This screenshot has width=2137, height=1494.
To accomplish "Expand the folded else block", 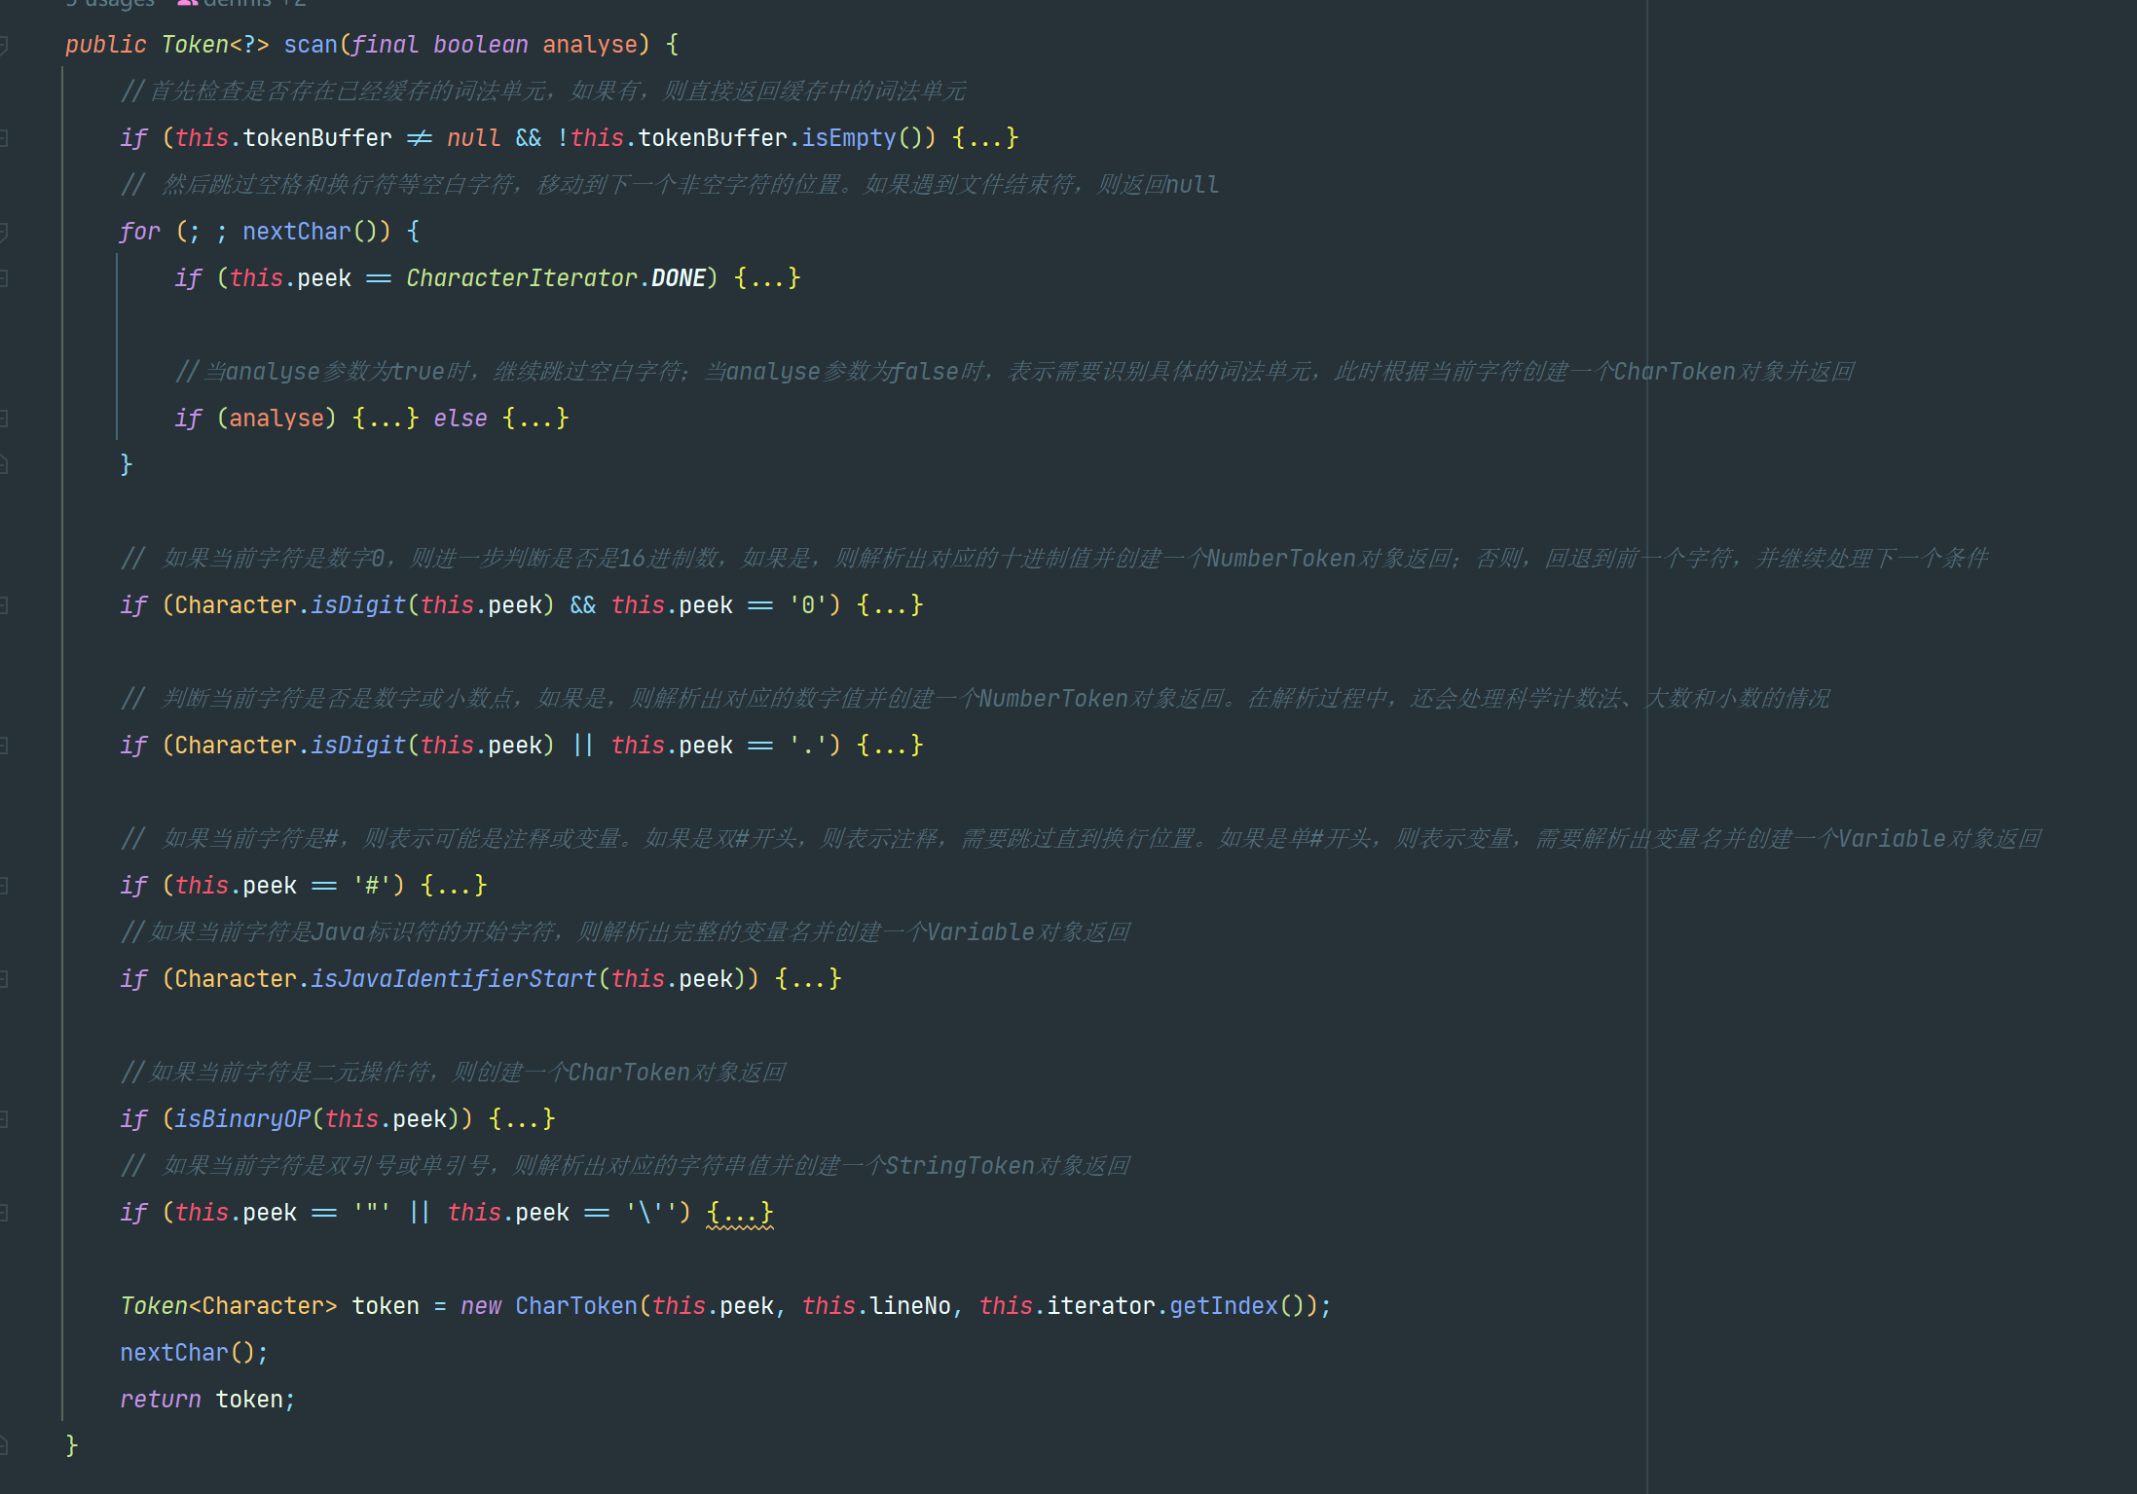I will pos(535,418).
